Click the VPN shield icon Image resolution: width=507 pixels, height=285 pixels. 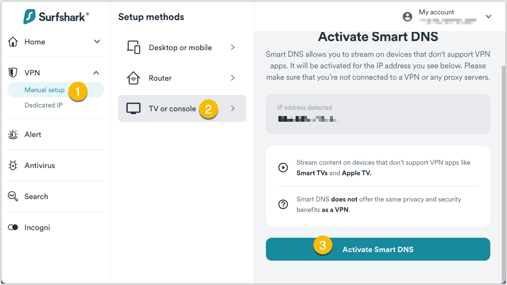[13, 73]
